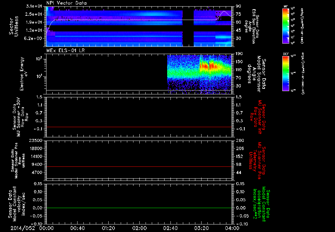
Task: Click the NPI Vector Data panel title
Action: (x=66, y=3)
